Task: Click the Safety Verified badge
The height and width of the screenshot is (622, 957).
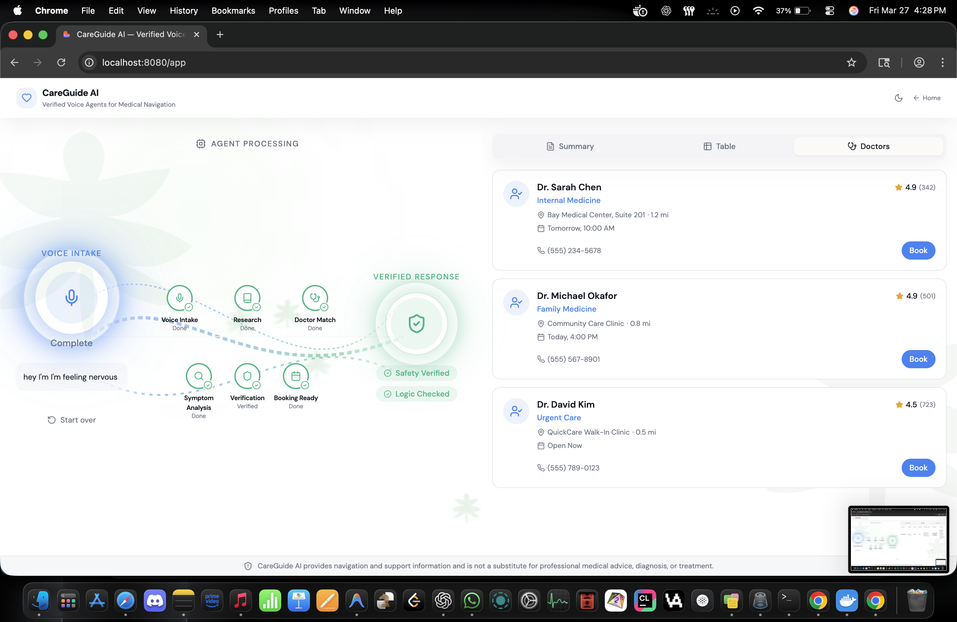Action: coord(416,373)
